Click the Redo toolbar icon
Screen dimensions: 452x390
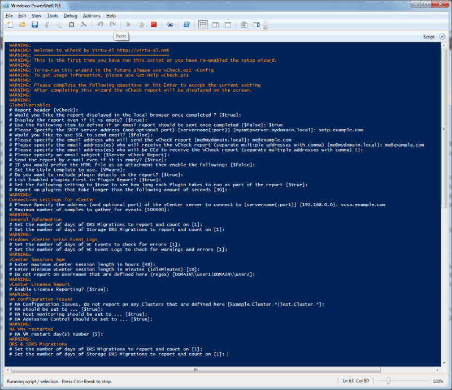click(113, 24)
